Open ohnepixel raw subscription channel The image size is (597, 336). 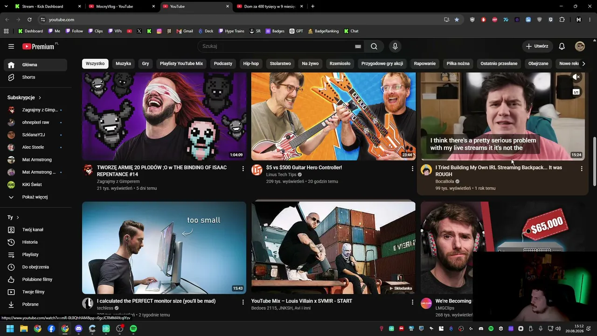[x=35, y=122]
